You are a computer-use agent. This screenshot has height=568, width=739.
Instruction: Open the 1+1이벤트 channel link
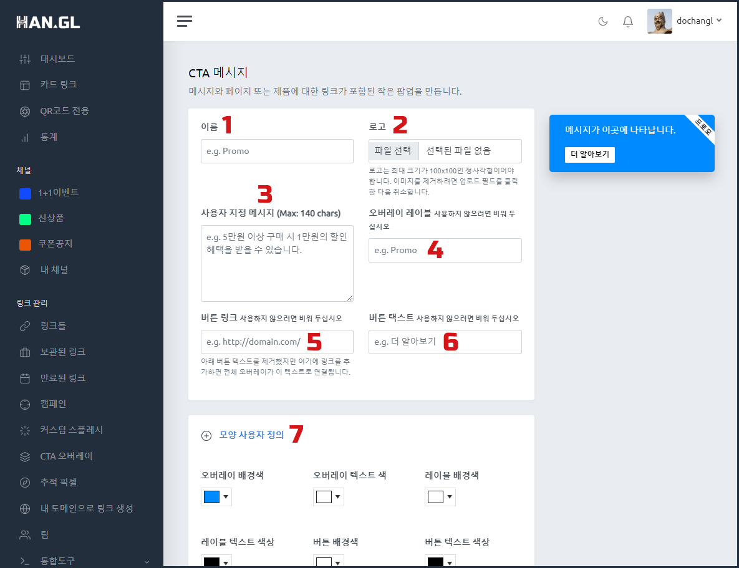click(58, 193)
